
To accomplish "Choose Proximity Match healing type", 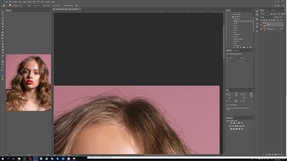I will pos(57,5).
